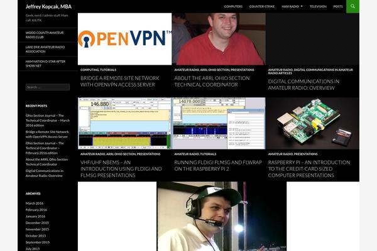Click the Jeffrey Kopcak, MBA site title
Screen dimensions: 377x251
coord(48,6)
